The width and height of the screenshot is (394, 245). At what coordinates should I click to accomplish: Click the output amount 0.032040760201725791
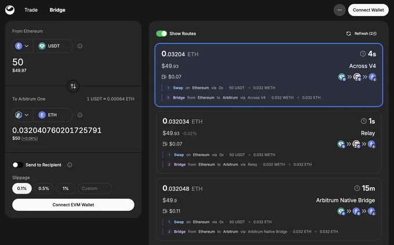click(x=57, y=130)
